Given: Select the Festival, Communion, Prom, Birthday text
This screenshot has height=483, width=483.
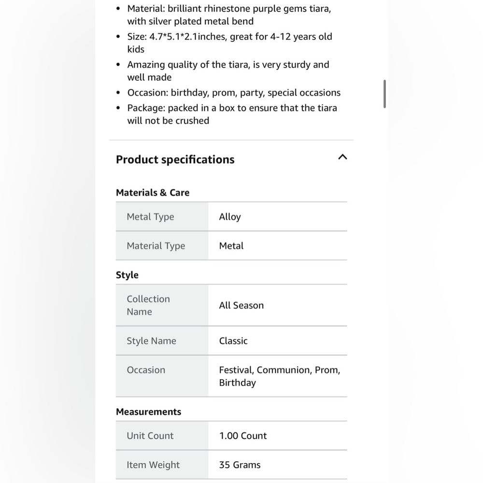Looking at the screenshot, I should pyautogui.click(x=279, y=376).
